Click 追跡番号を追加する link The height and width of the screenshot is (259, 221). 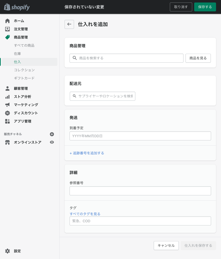[87, 153]
